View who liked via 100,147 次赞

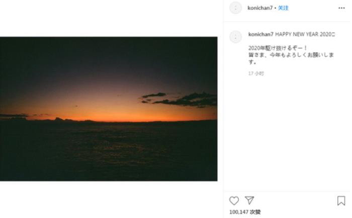point(245,212)
